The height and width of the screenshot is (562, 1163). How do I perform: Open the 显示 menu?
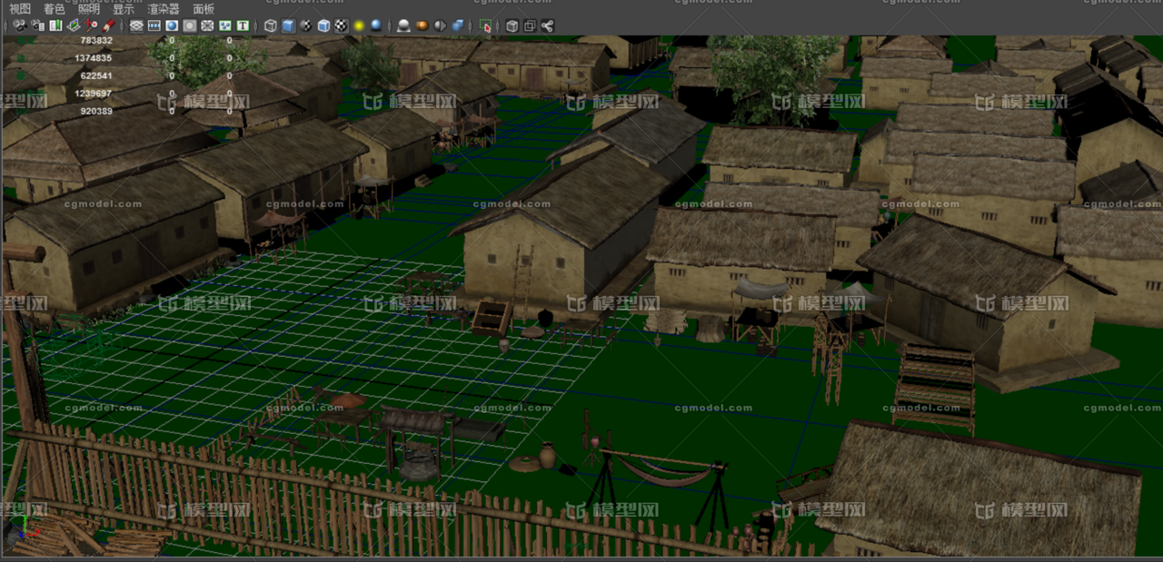click(124, 8)
